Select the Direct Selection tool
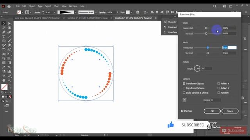Image resolution: width=250 pixels, height=140 pixels. coord(9,23)
